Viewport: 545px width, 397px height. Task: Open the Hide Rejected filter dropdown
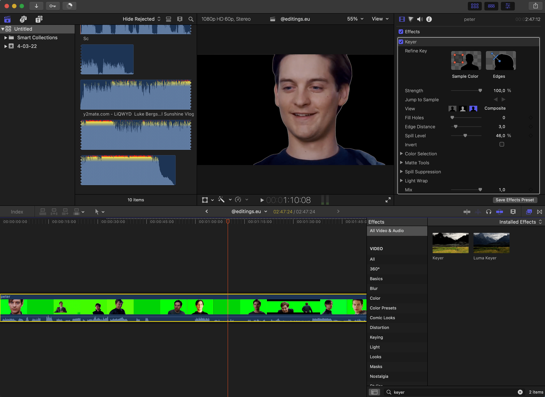pyautogui.click(x=141, y=19)
